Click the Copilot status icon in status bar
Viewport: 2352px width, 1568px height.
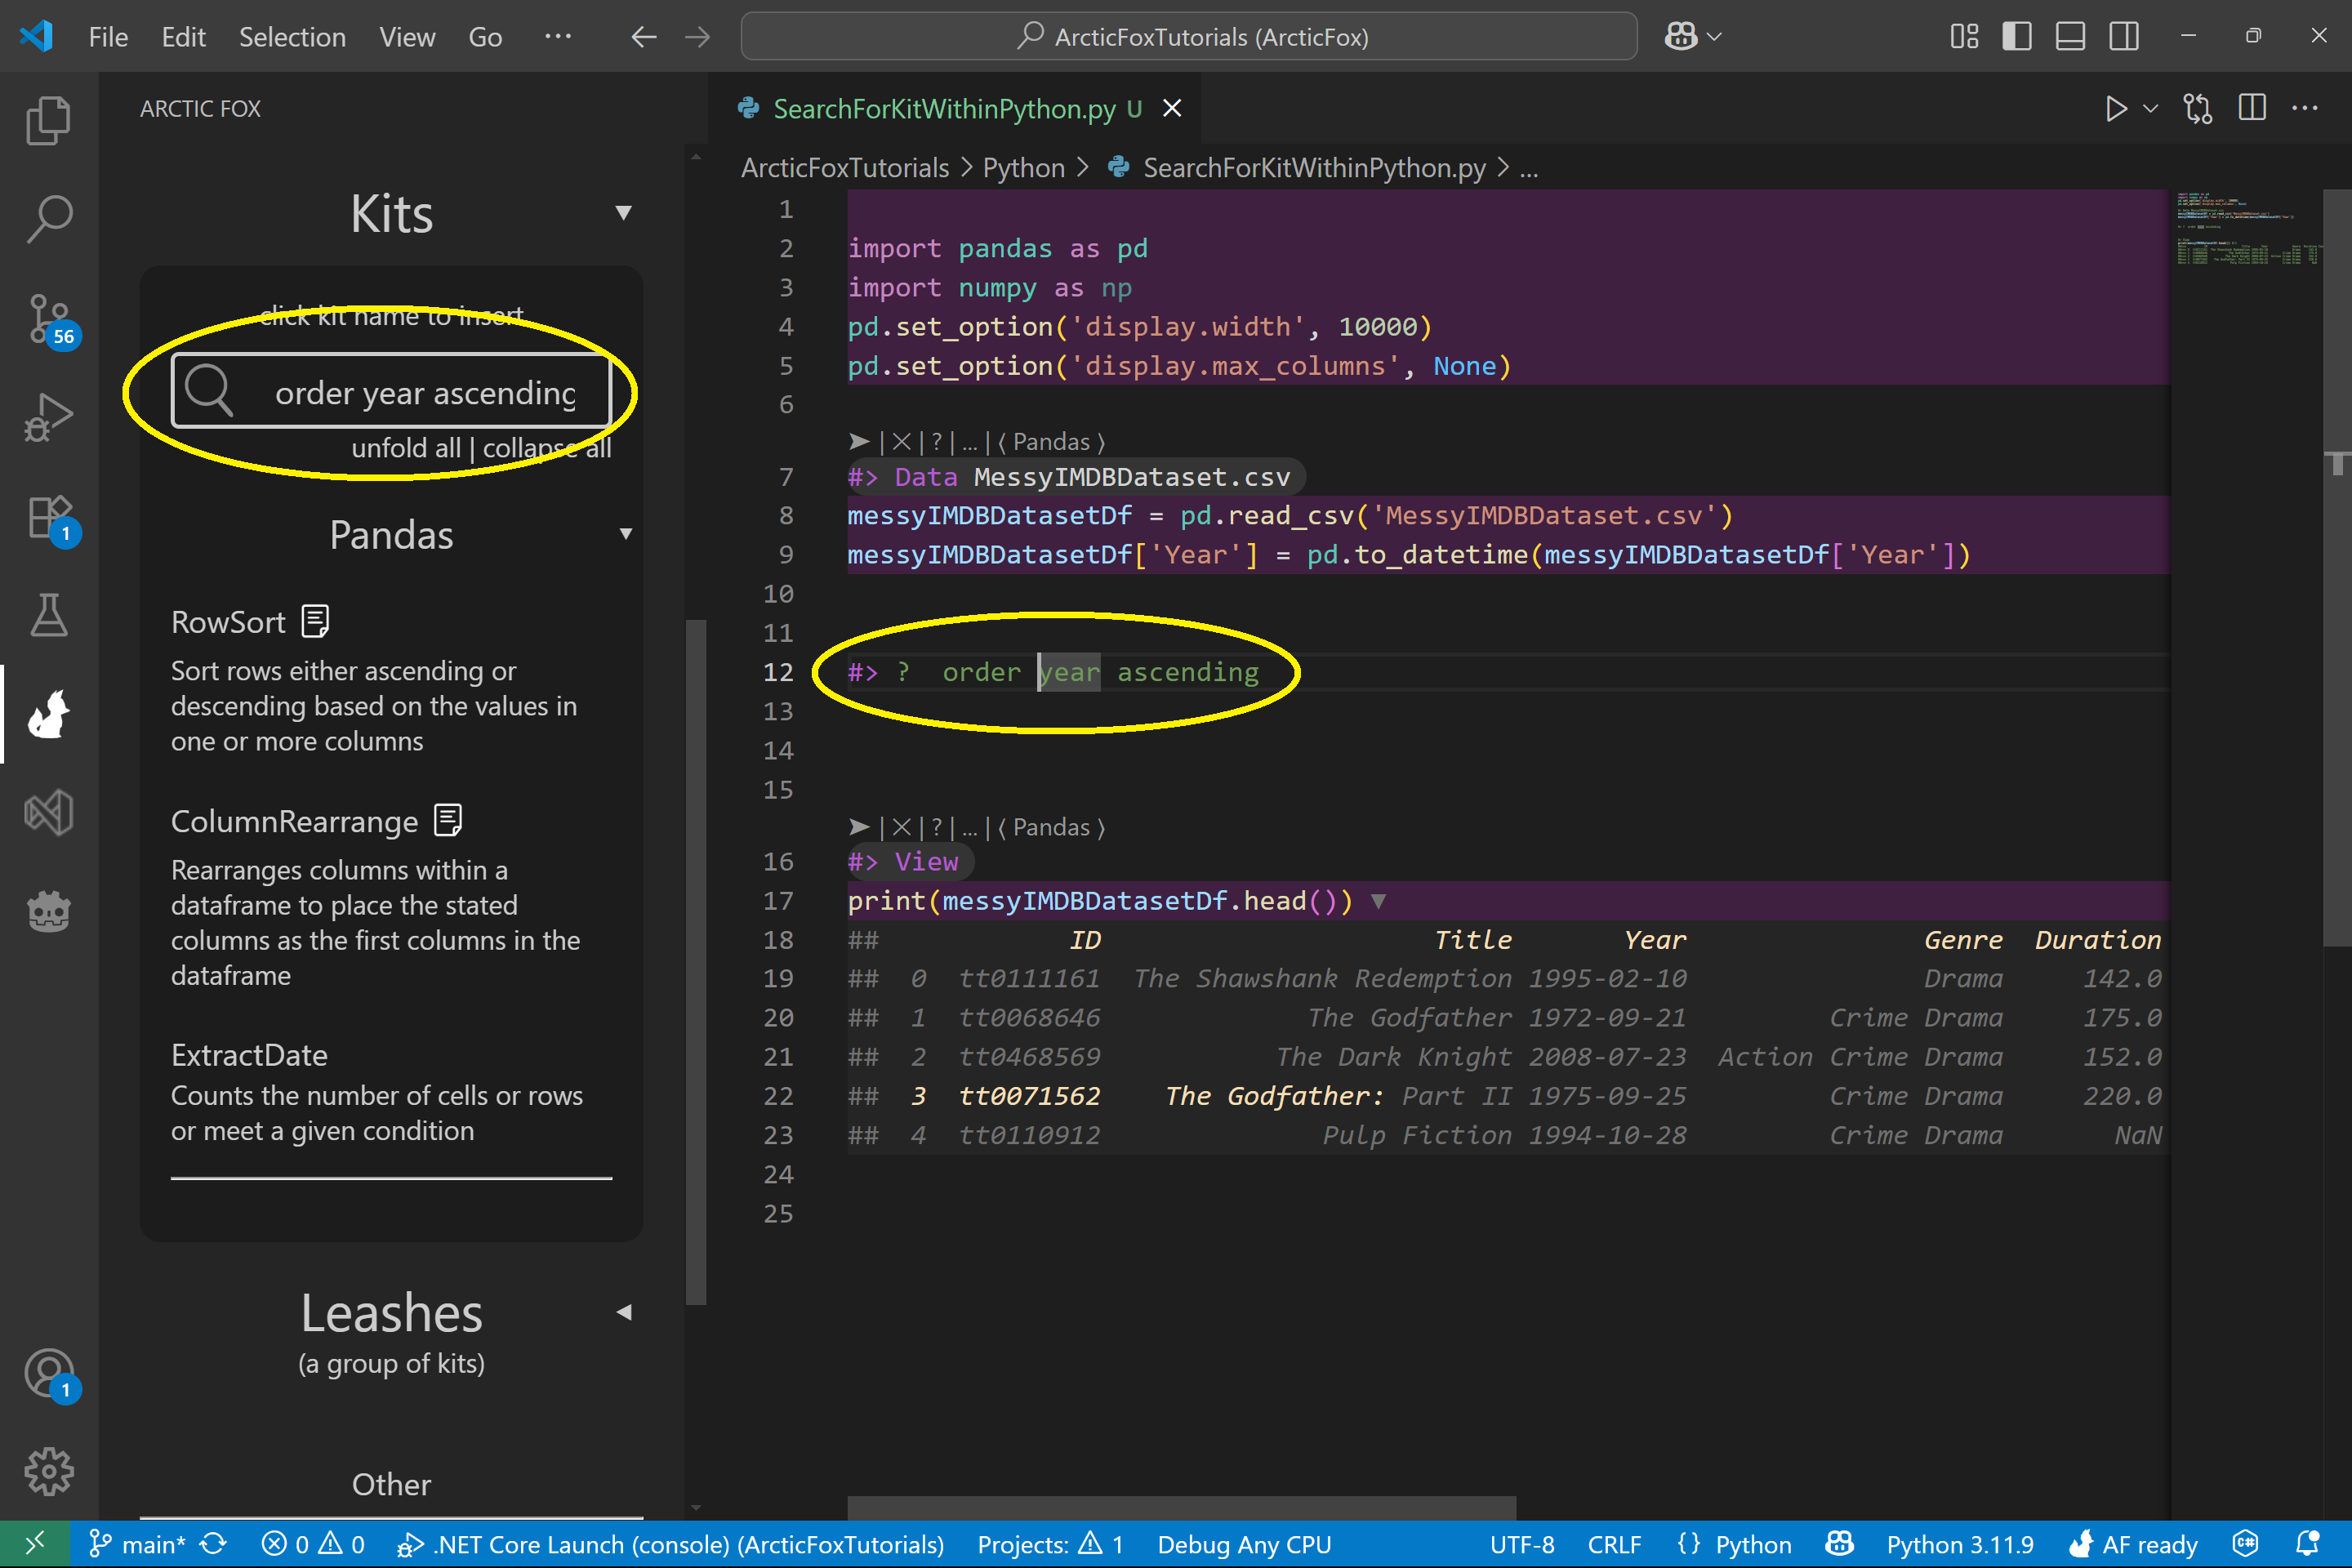tap(1839, 1544)
